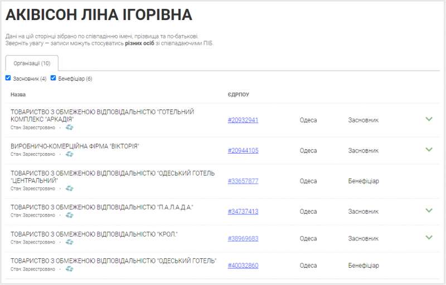Image resolution: width=446 pixels, height=285 pixels.
Task: Open ЄДРПОУ link #20944105
Action: coord(243,150)
